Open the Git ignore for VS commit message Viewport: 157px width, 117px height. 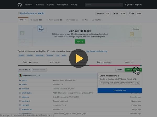click(66, 97)
